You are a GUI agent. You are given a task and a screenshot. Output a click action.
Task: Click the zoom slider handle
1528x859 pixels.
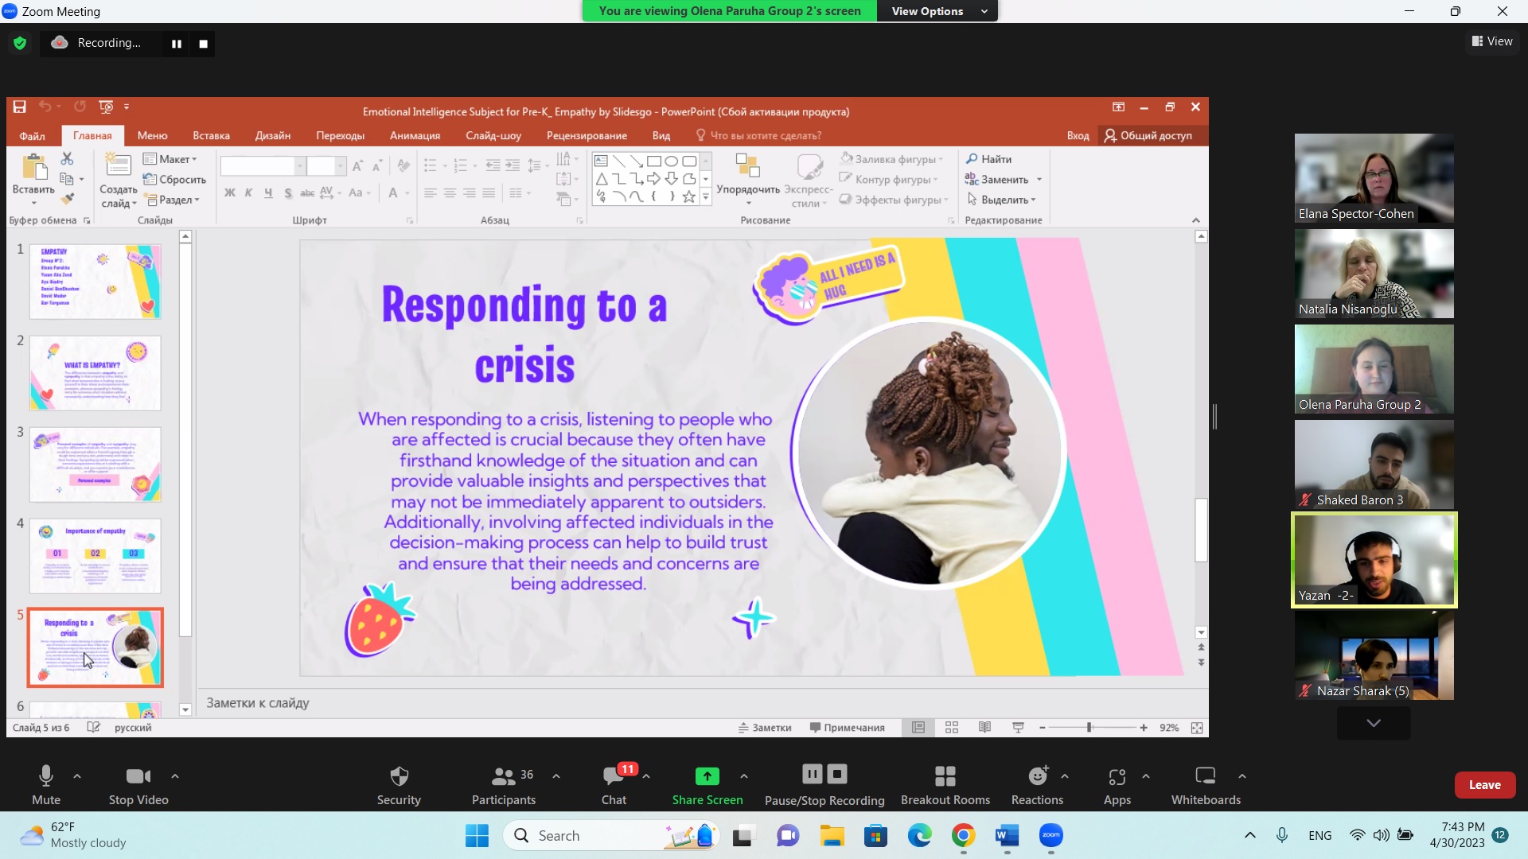1089,728
